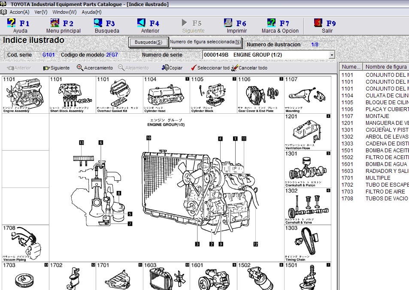
Task: Click the disabled Alejamiento zoom-out tool
Action: click(x=133, y=68)
